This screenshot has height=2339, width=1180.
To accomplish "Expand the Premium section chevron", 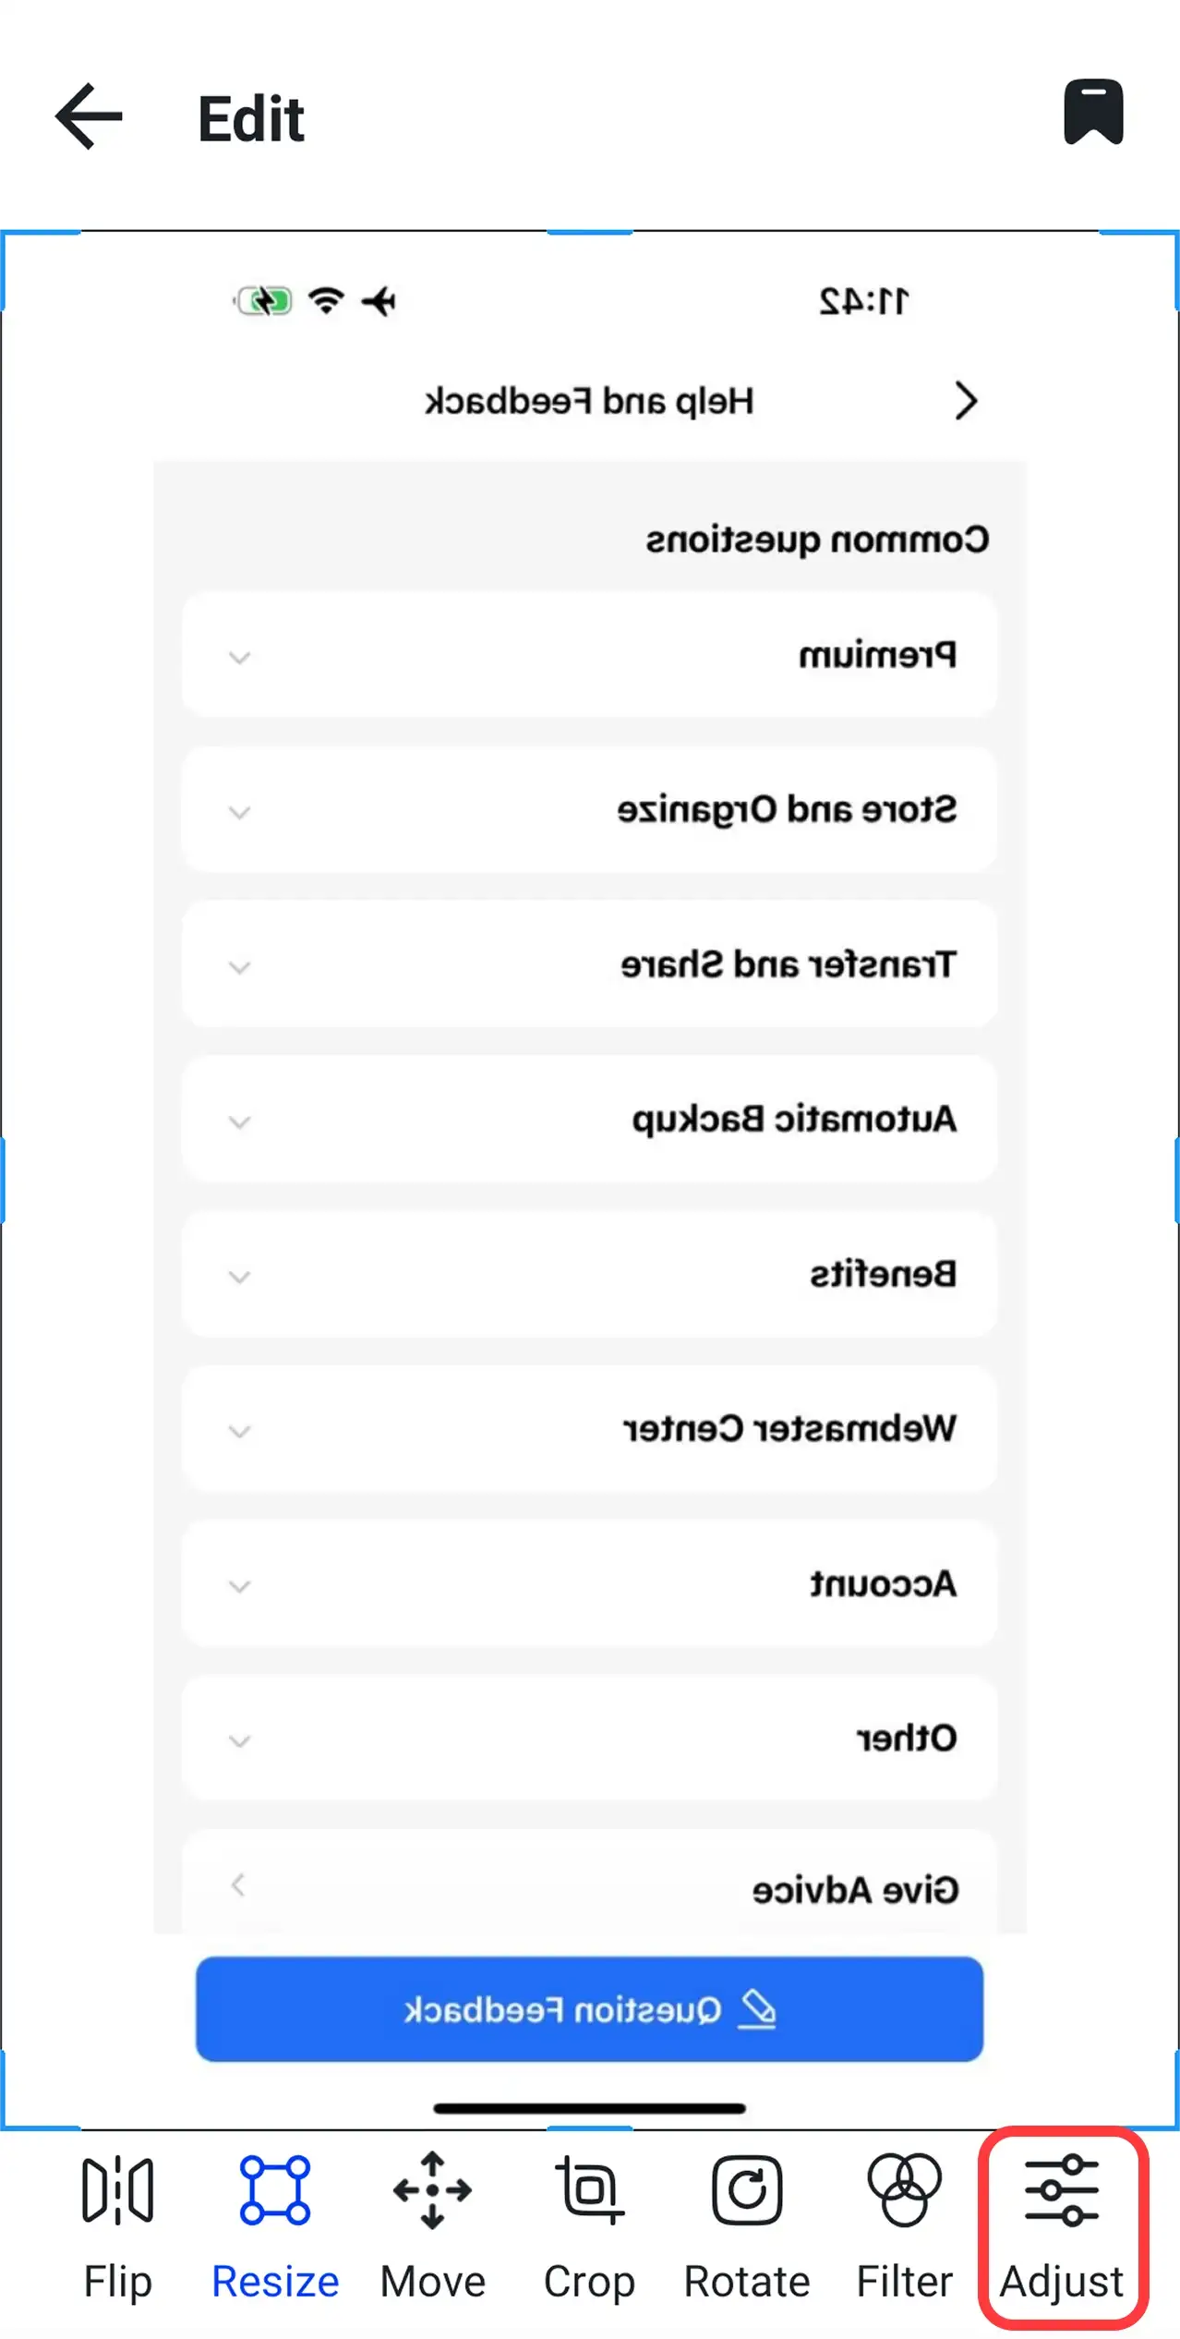I will pos(240,658).
